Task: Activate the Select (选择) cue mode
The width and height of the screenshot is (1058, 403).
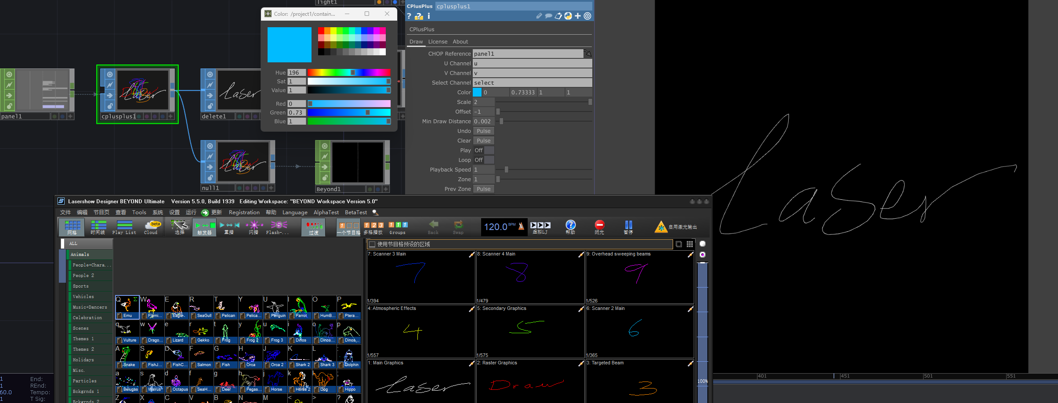Action: 180,227
